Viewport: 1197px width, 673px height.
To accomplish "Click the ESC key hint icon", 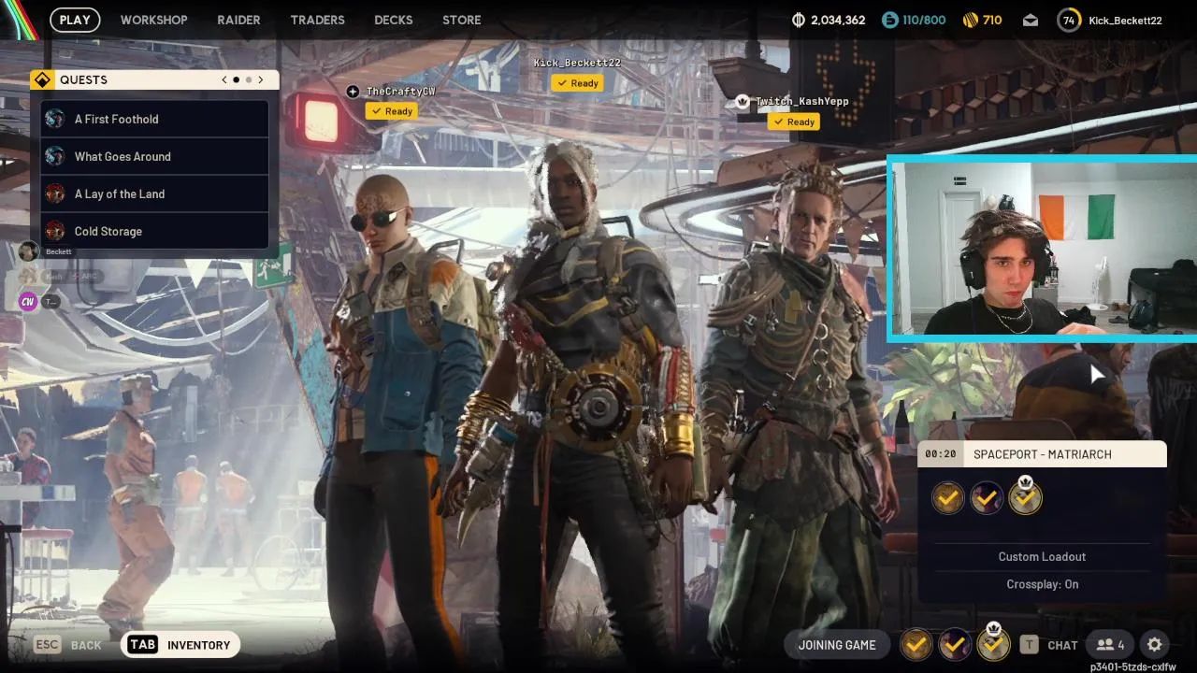I will (48, 645).
